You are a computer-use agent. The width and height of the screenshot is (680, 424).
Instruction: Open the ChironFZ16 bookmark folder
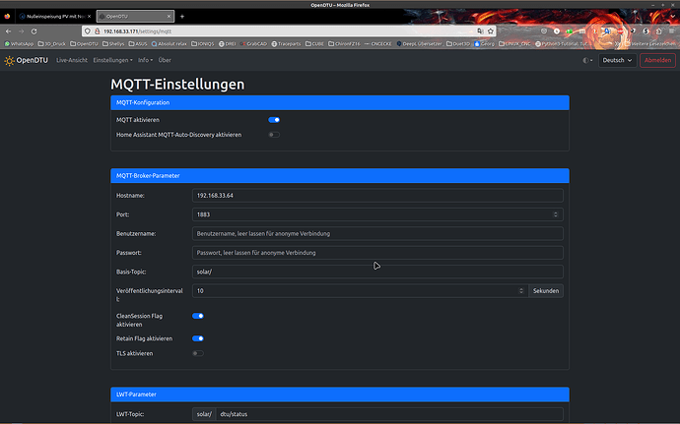coord(344,43)
